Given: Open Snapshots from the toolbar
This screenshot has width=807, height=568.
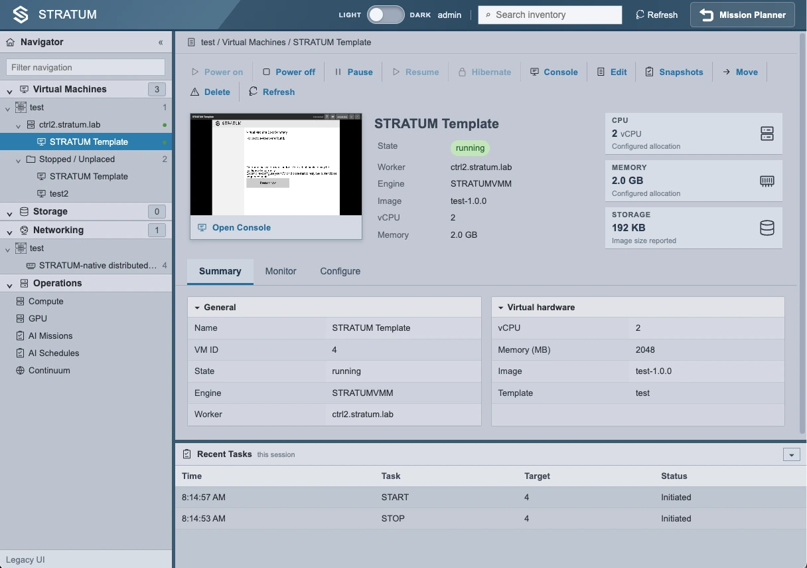Looking at the screenshot, I should (674, 72).
